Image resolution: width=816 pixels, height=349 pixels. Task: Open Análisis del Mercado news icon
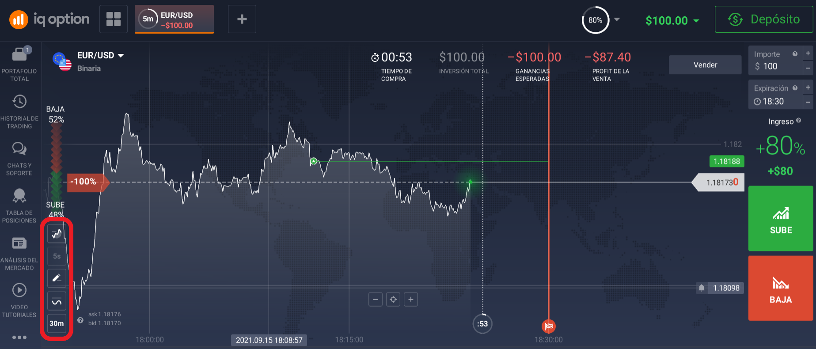[19, 243]
